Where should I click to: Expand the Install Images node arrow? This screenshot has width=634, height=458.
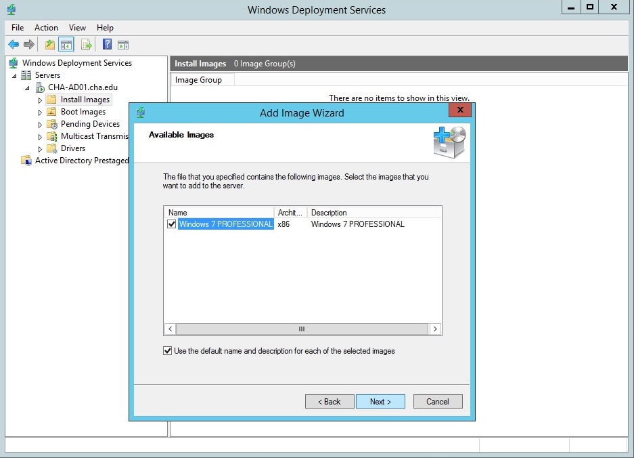(x=40, y=100)
